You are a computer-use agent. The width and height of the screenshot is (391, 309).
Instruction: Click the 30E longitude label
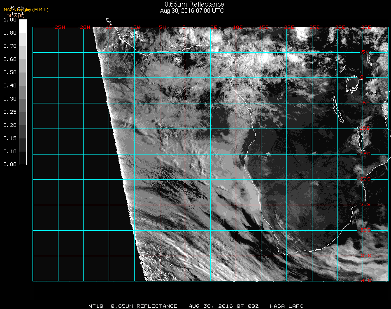click(x=340, y=28)
